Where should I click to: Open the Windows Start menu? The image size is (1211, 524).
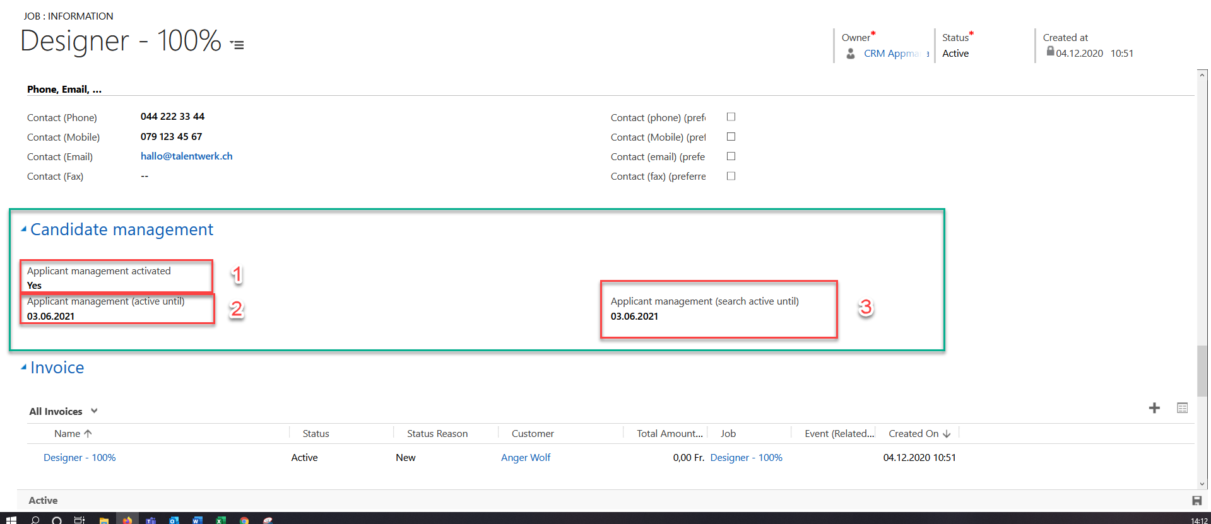point(11,520)
